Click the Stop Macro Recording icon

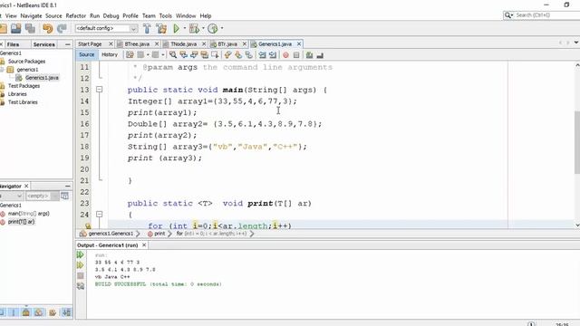click(296, 55)
